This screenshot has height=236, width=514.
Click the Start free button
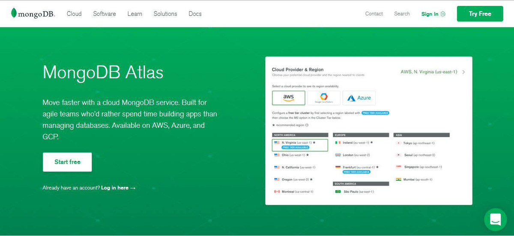(67, 162)
